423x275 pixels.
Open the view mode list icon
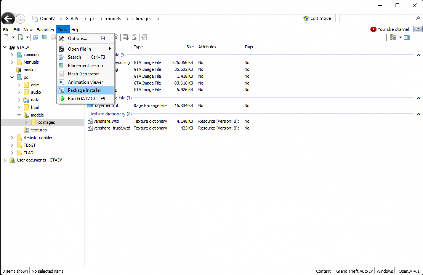click(393, 37)
